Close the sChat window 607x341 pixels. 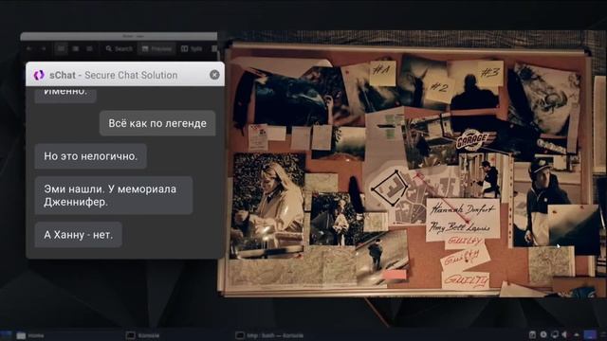(214, 75)
